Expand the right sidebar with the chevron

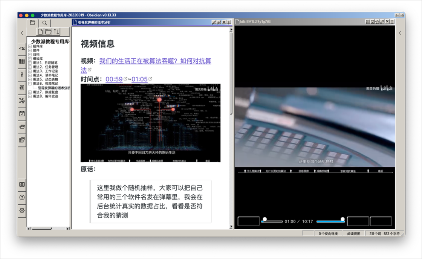click(x=400, y=33)
